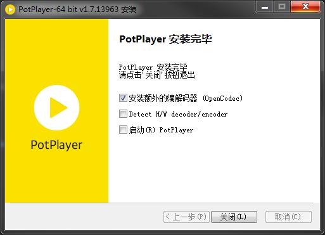Click the greyed-out 取消(C) button
The image size is (325, 235).
point(288,217)
